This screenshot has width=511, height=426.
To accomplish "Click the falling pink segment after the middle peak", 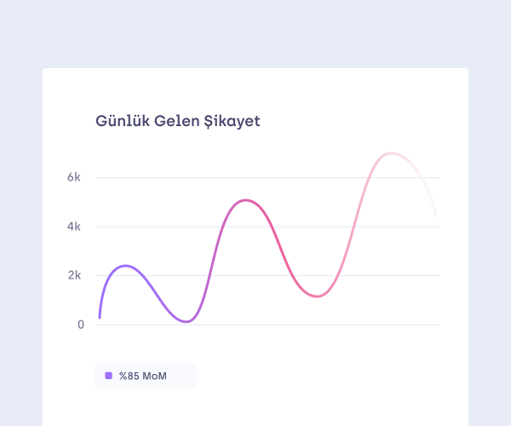I will [x=282, y=248].
